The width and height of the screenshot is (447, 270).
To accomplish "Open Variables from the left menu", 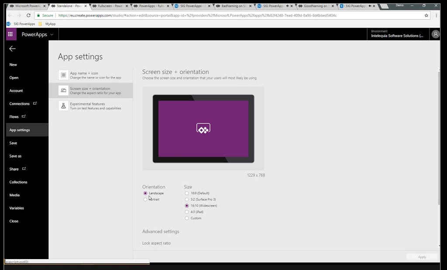I will [17, 208].
